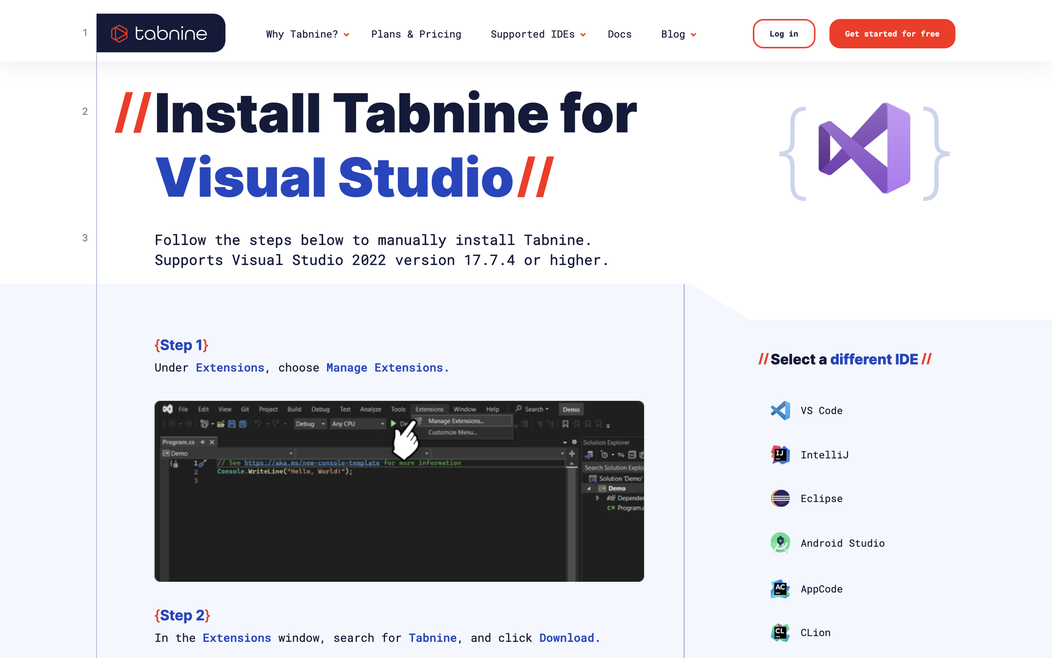Image resolution: width=1052 pixels, height=658 pixels.
Task: Click the Log in button
Action: pyautogui.click(x=784, y=34)
